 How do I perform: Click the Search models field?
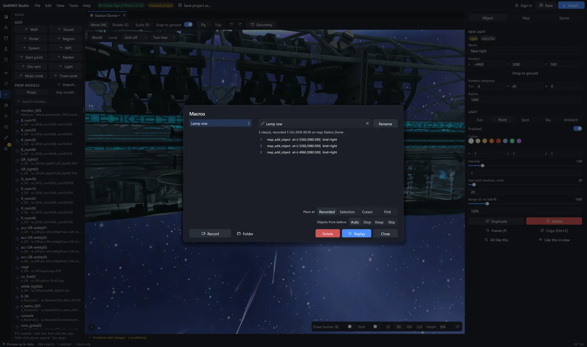point(48,101)
